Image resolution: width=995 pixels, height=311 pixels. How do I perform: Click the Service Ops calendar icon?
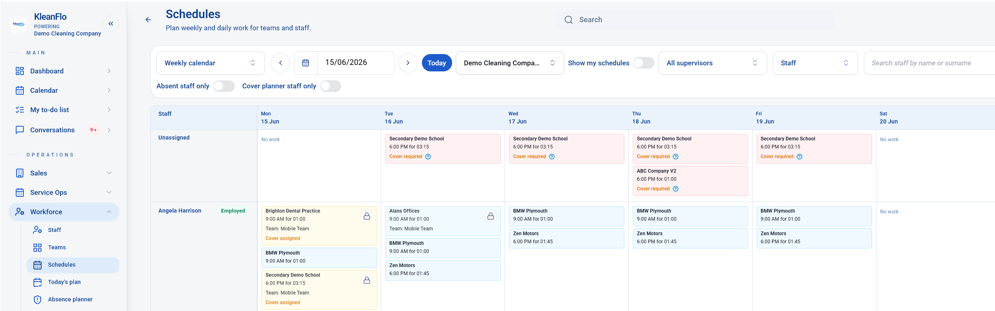[x=20, y=192]
